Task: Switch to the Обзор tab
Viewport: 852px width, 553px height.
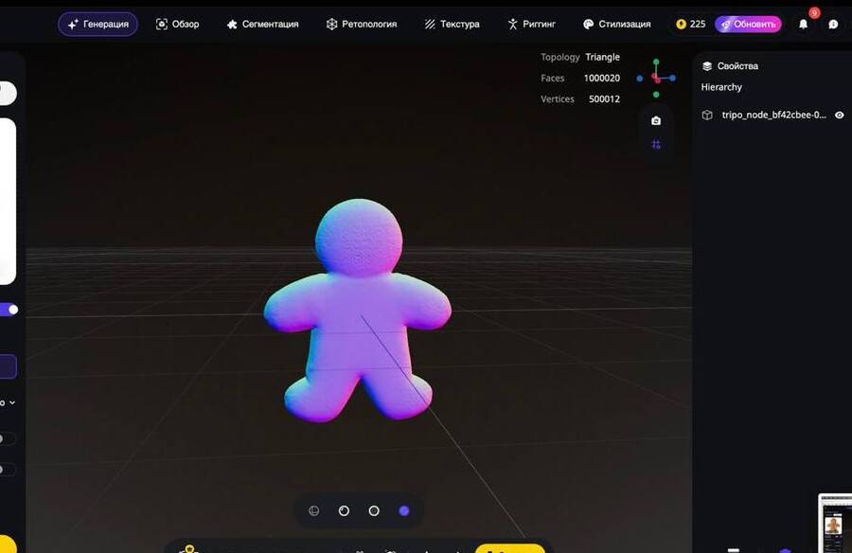Action: pyautogui.click(x=177, y=25)
